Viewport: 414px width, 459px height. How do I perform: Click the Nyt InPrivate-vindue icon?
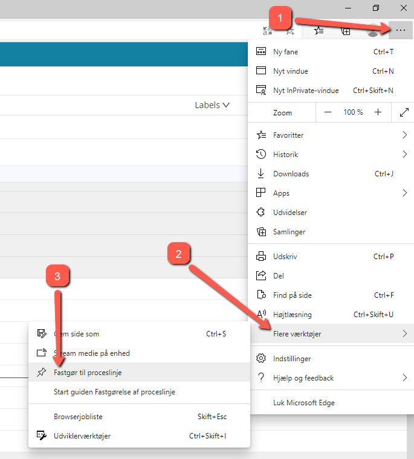pyautogui.click(x=261, y=90)
